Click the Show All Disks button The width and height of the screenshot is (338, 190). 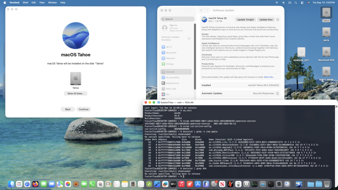click(x=75, y=93)
